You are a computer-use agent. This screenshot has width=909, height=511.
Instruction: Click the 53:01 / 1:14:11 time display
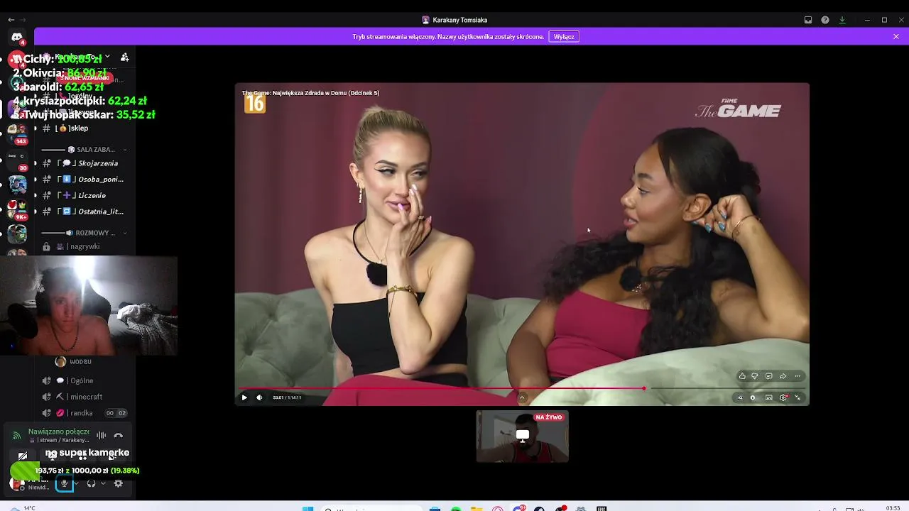[x=287, y=397]
